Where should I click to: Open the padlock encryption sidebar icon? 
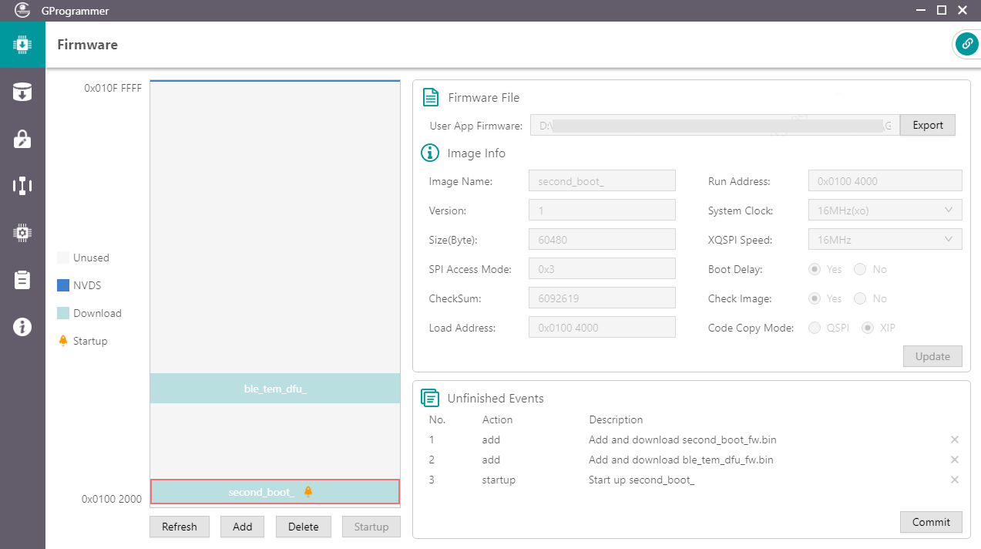(x=22, y=139)
